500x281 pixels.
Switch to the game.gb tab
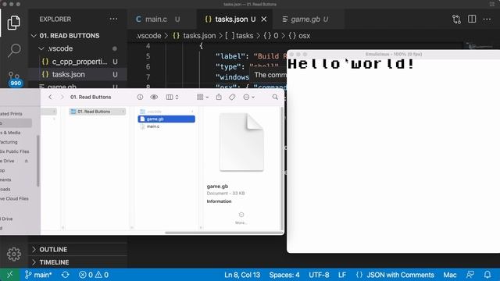pyautogui.click(x=305, y=19)
